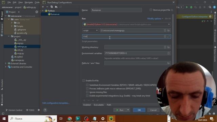Open interpreter settings gear icon
The height and width of the screenshot is (122, 217).
(210, 17)
